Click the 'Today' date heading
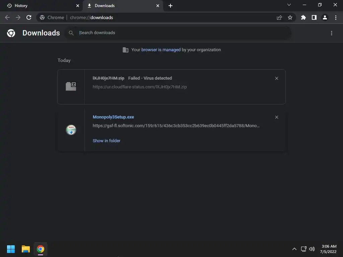This screenshot has height=257, width=343. pyautogui.click(x=64, y=60)
